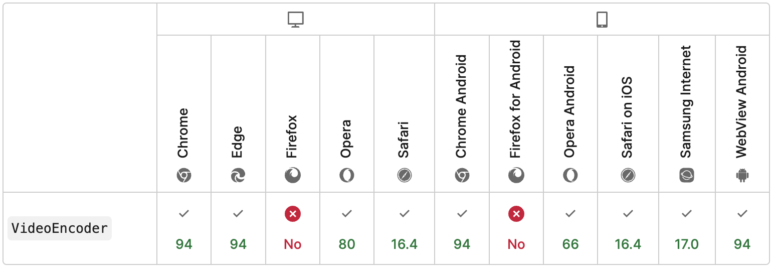The image size is (772, 267).
Task: Expand Chrome version 94 support cell
Action: [184, 228]
